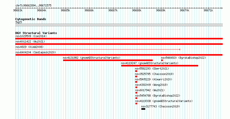The height and width of the screenshot is (119, 230).
Task: Open nsv4392009 (Wong2019) label
Action: (x=151, y=85)
